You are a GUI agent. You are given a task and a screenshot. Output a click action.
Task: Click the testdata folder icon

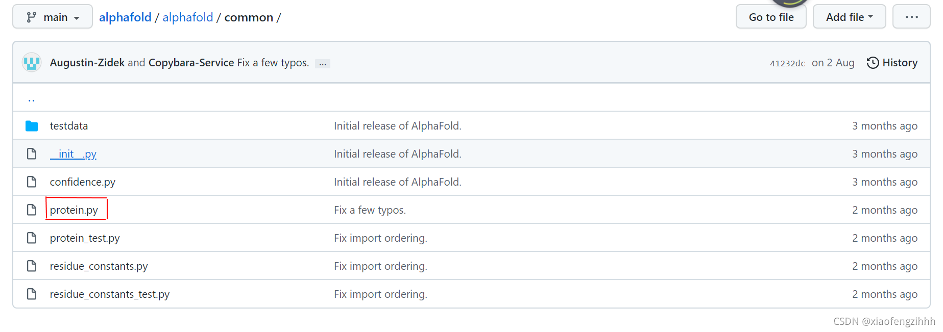(x=32, y=126)
